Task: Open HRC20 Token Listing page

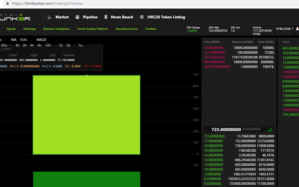Action: point(166,17)
